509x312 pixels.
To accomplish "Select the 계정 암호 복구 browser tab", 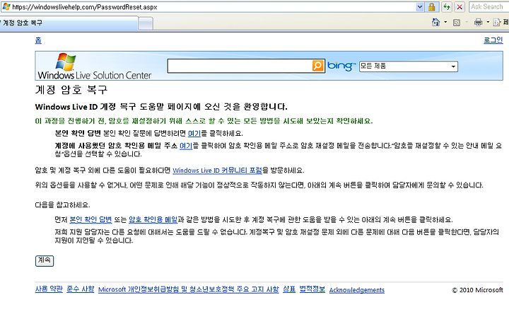I will coord(69,23).
